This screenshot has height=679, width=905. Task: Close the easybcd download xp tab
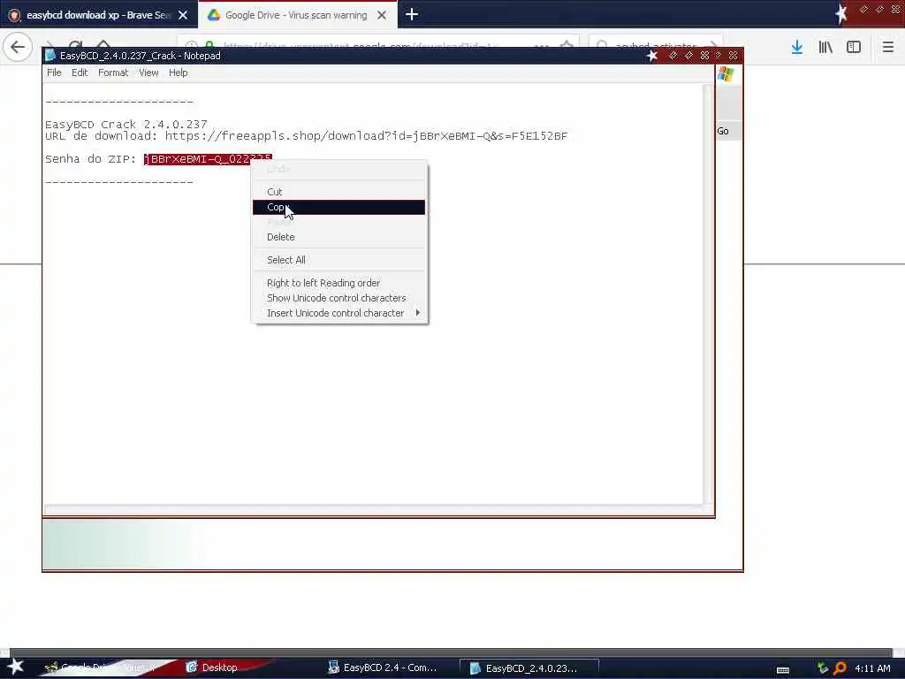click(183, 15)
